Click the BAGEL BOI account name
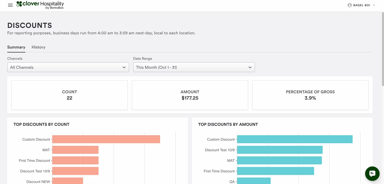This screenshot has height=184, width=384. (x=362, y=5)
